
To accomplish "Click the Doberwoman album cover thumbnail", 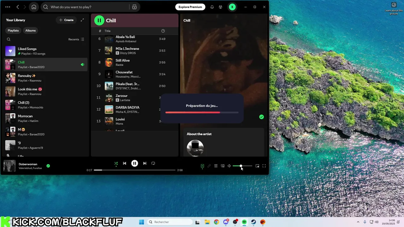I will click(x=9, y=166).
